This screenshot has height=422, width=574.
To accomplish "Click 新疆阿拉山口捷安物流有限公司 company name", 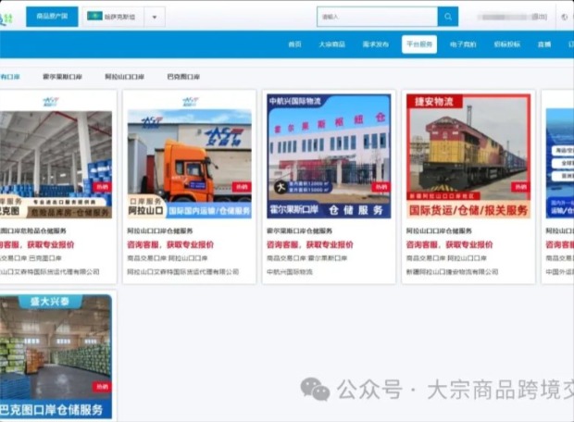I will click(x=452, y=272).
